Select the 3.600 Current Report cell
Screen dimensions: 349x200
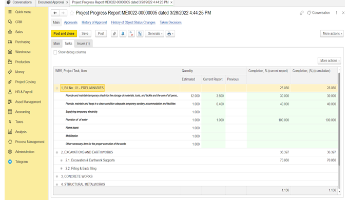[213, 96]
